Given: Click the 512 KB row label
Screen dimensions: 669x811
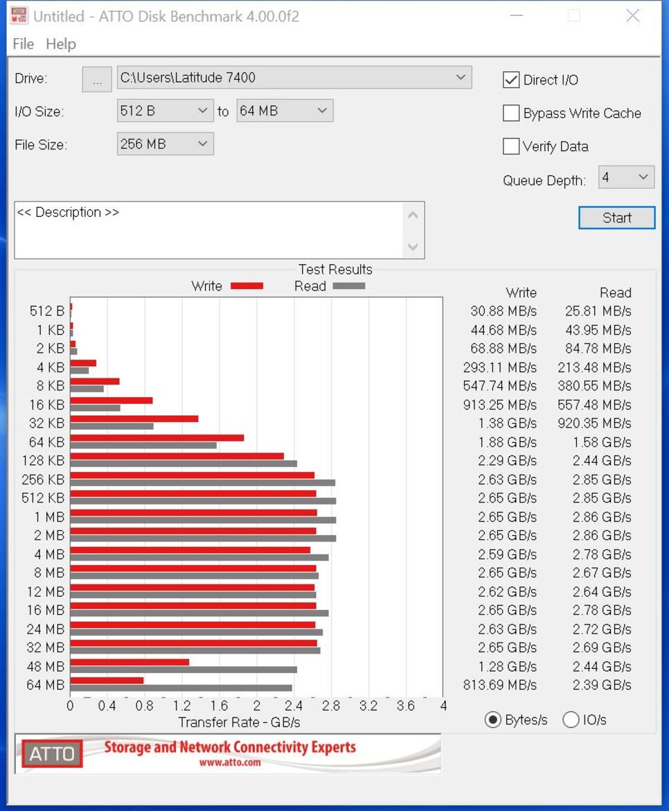Looking at the screenshot, I should [x=43, y=498].
